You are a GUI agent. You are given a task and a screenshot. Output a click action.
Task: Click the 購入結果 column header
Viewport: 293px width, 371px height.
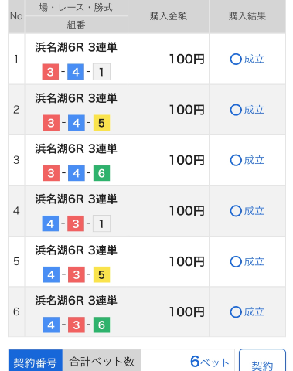pos(247,16)
